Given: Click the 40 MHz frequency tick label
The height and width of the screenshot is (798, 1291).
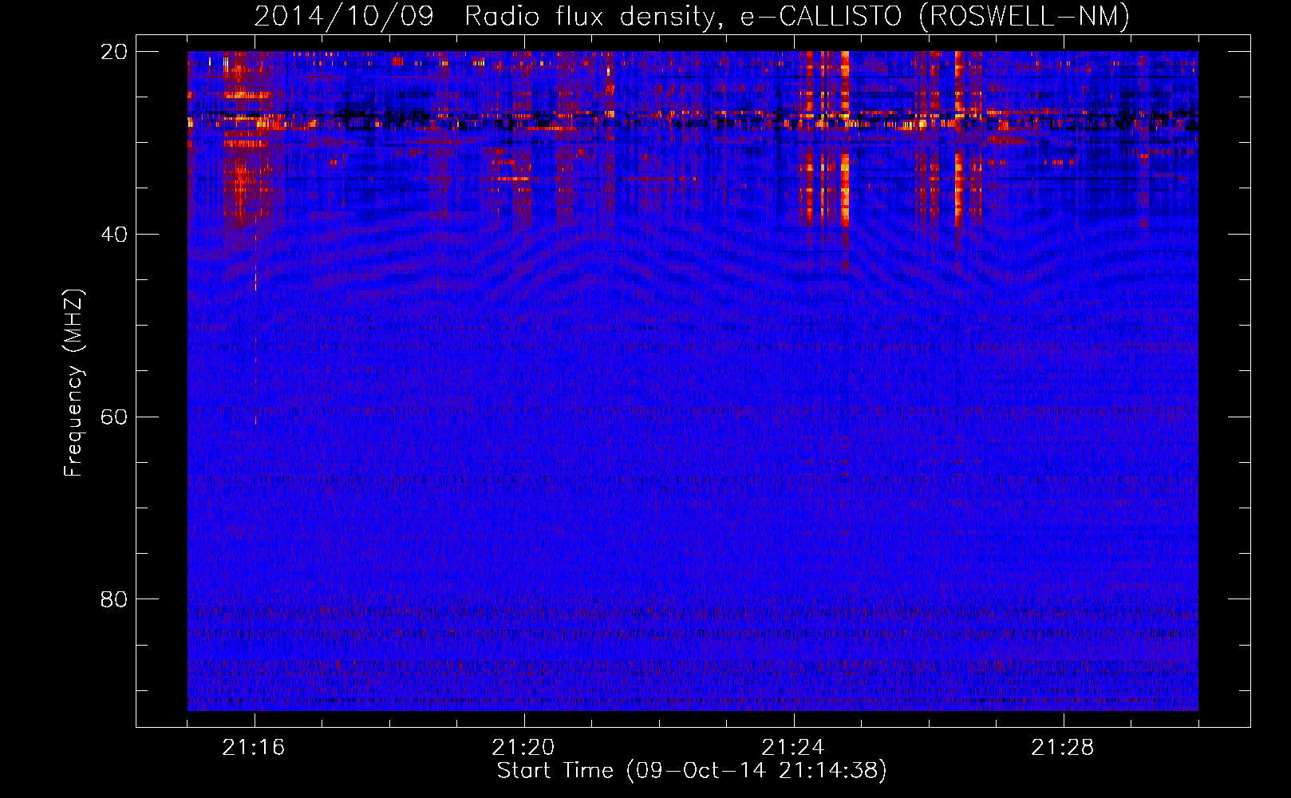Looking at the screenshot, I should [114, 235].
